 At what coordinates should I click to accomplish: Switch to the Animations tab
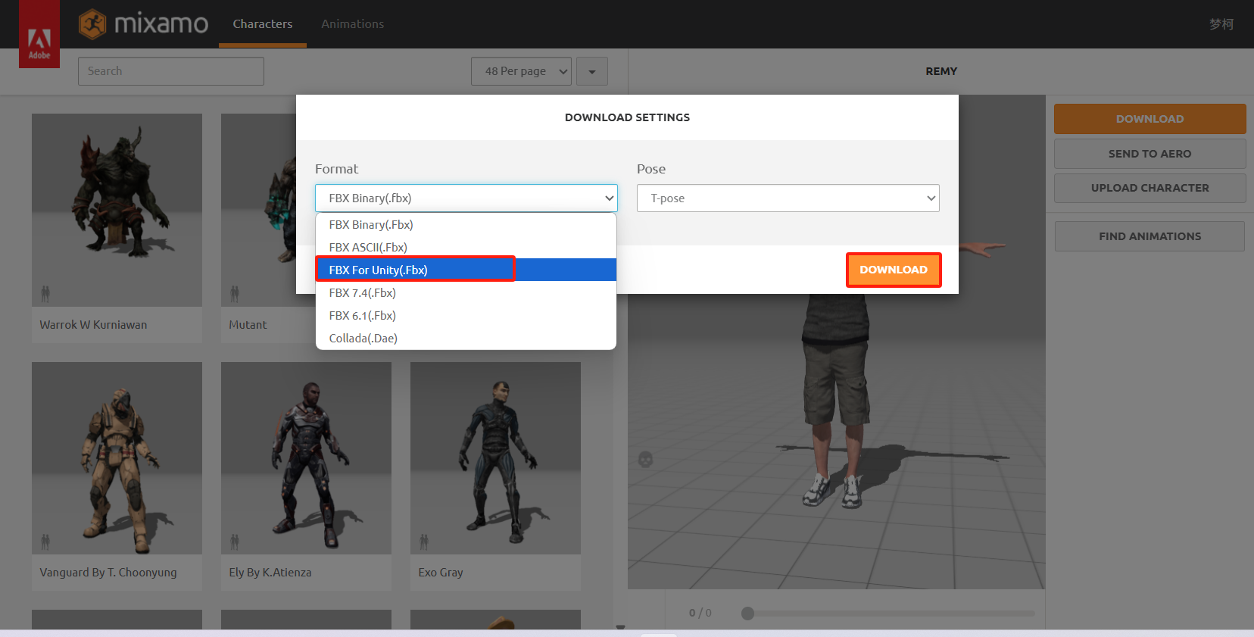pos(353,24)
